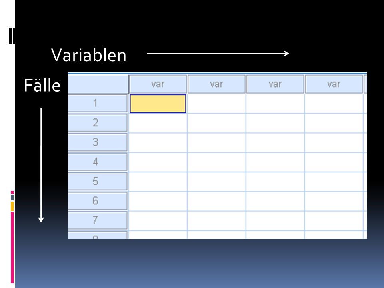The width and height of the screenshot is (384, 288).
Task: Select row header 2
Action: (98, 123)
